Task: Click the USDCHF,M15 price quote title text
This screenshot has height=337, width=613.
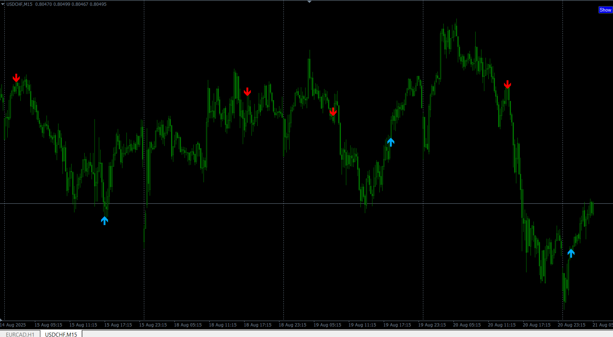Action: coord(56,4)
